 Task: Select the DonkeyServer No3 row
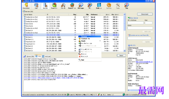point(71,21)
